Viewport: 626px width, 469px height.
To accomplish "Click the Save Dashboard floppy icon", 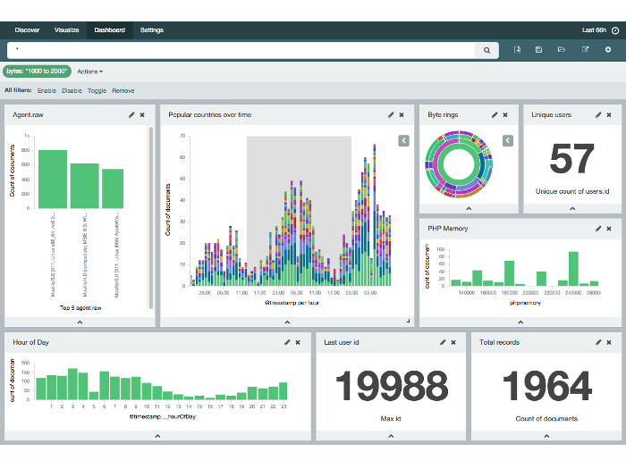I will [539, 50].
